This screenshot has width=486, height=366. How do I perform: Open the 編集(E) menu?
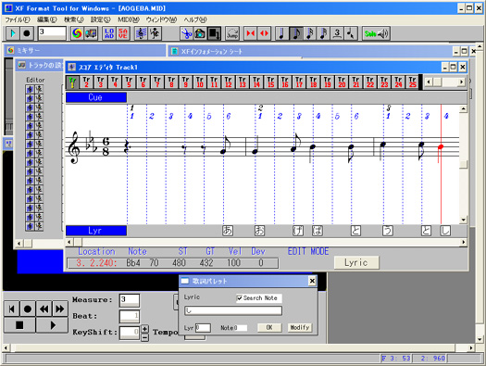pos(47,19)
